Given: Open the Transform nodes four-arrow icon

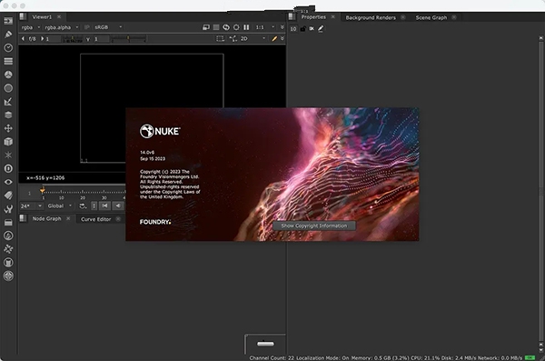Looking at the screenshot, I should click(8, 128).
